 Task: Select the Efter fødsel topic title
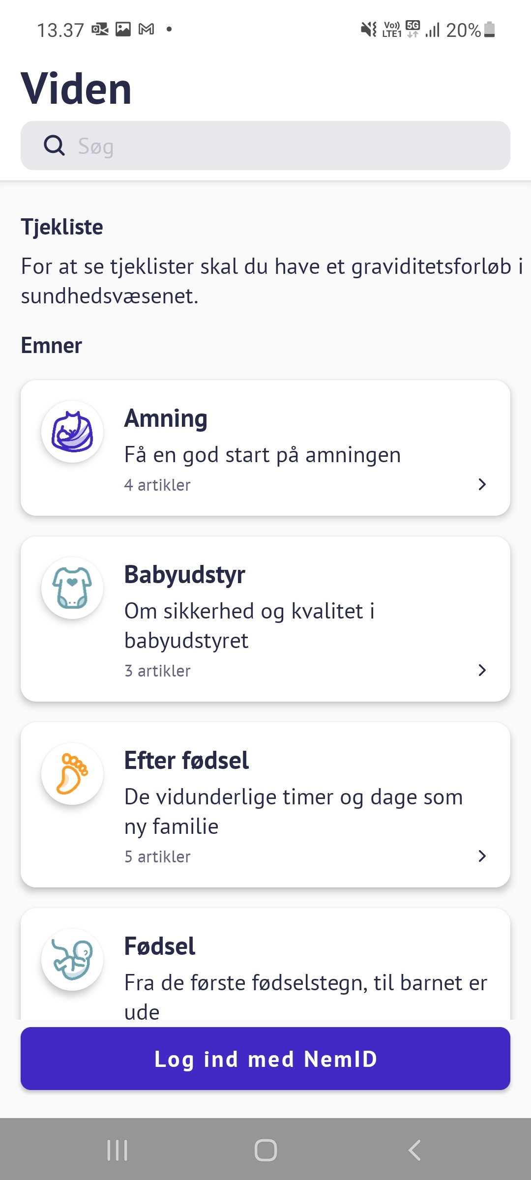click(x=186, y=760)
